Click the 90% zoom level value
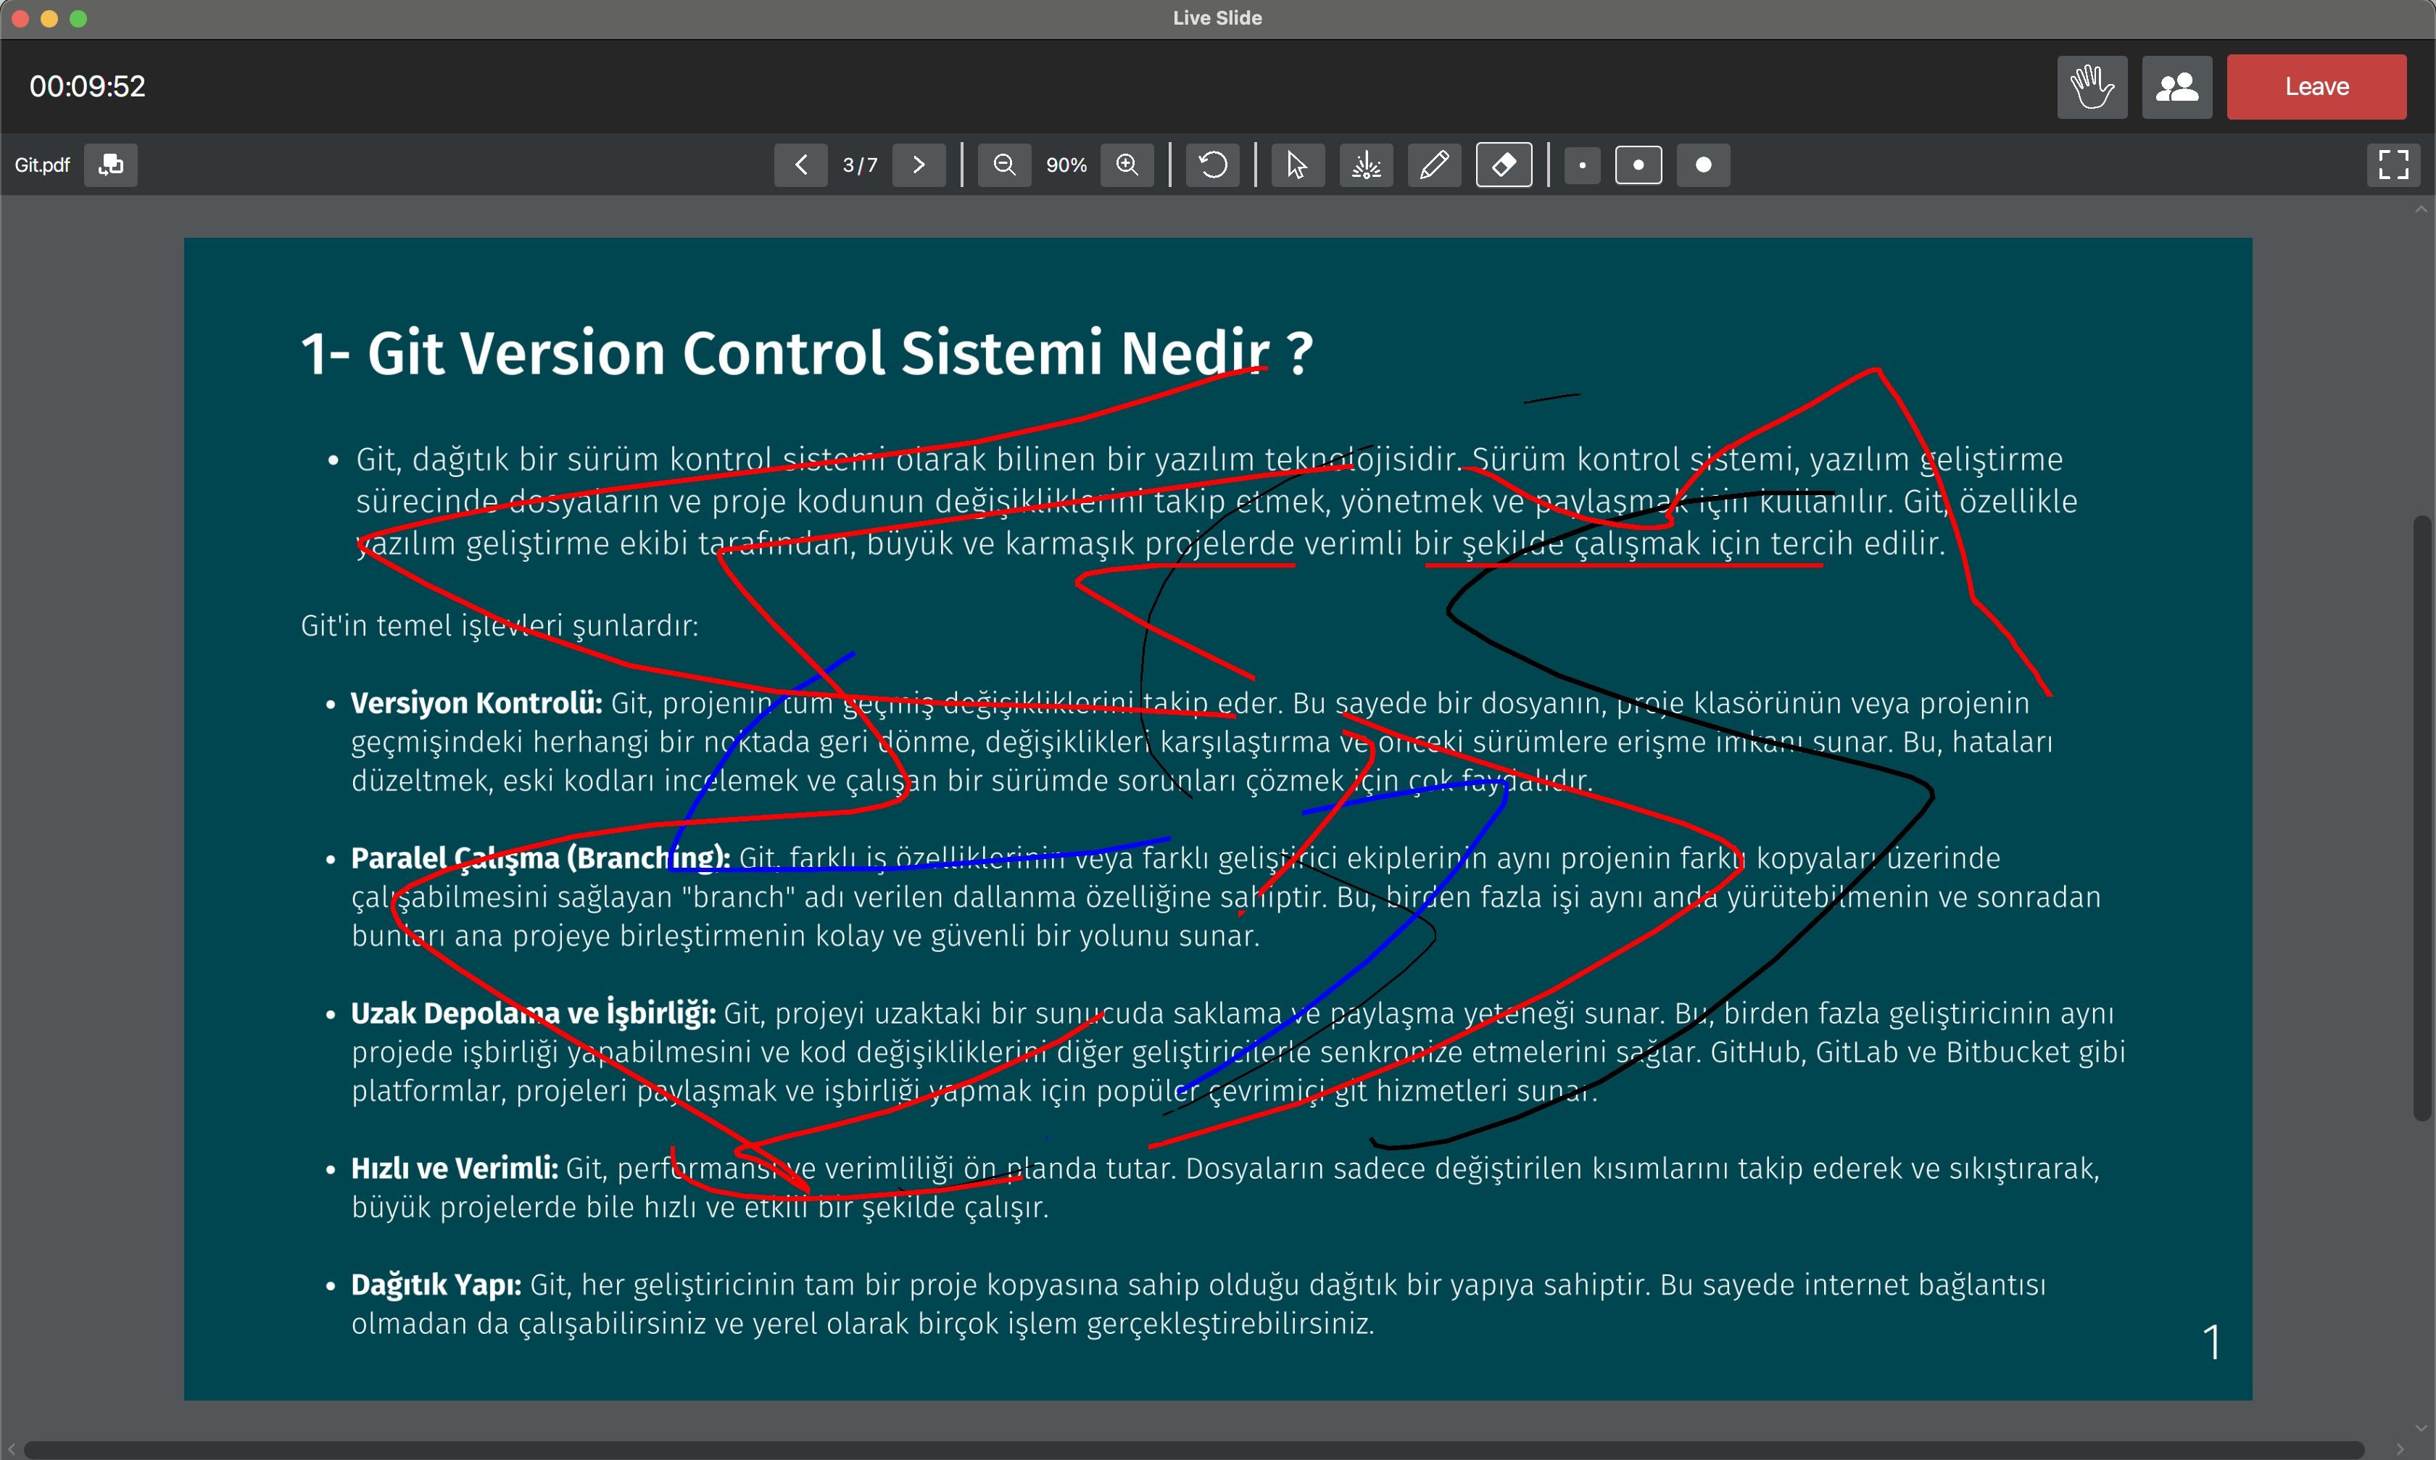This screenshot has height=1460, width=2436. [x=1066, y=165]
